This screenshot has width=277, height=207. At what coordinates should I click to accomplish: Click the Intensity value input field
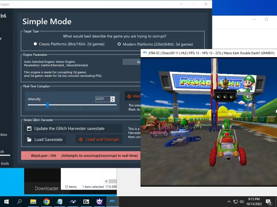pyautogui.click(x=103, y=99)
